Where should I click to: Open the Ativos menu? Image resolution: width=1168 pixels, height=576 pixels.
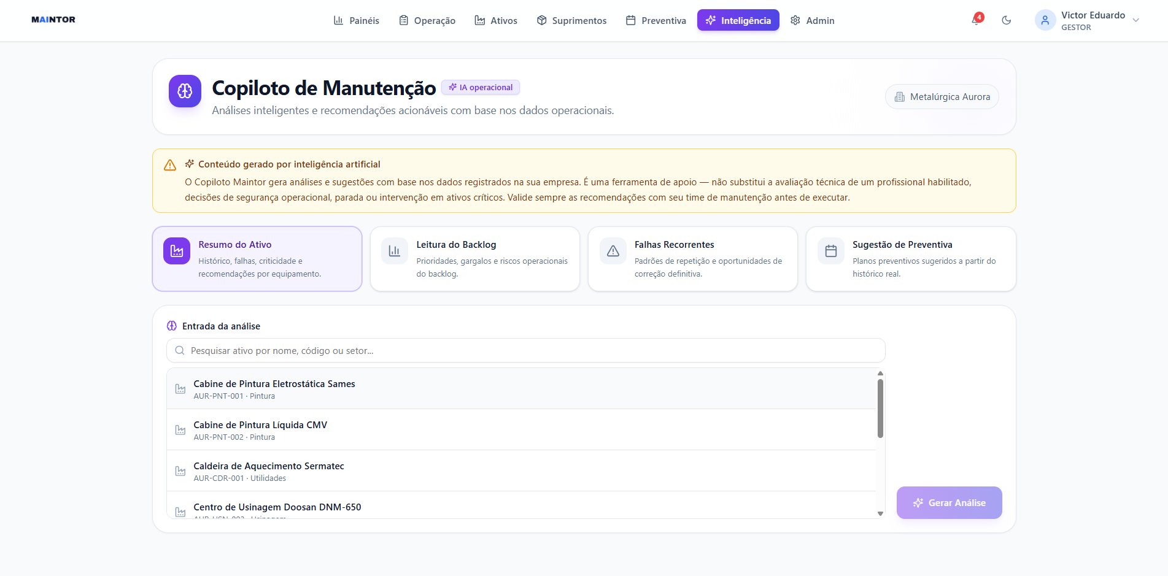click(496, 20)
